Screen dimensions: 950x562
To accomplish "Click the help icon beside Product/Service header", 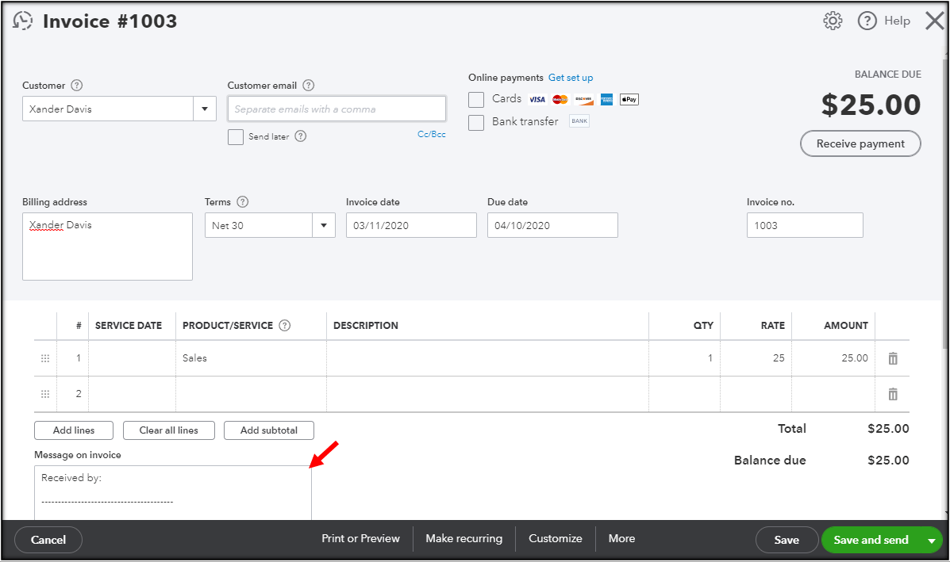I will pos(284,326).
